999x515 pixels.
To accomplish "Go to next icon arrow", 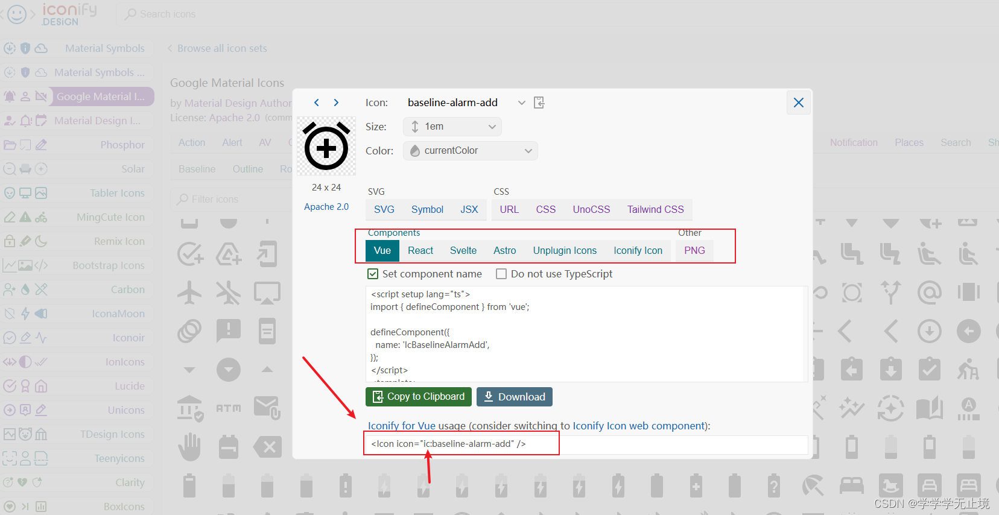I will [x=336, y=103].
